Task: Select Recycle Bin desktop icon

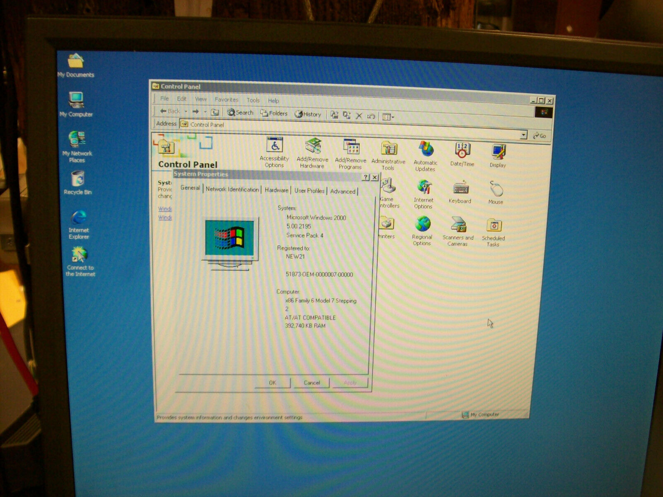Action: 78,183
